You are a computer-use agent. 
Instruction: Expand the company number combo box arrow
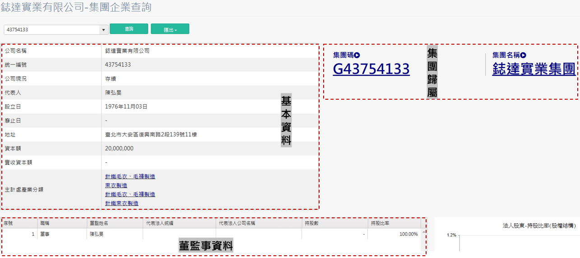(104, 30)
